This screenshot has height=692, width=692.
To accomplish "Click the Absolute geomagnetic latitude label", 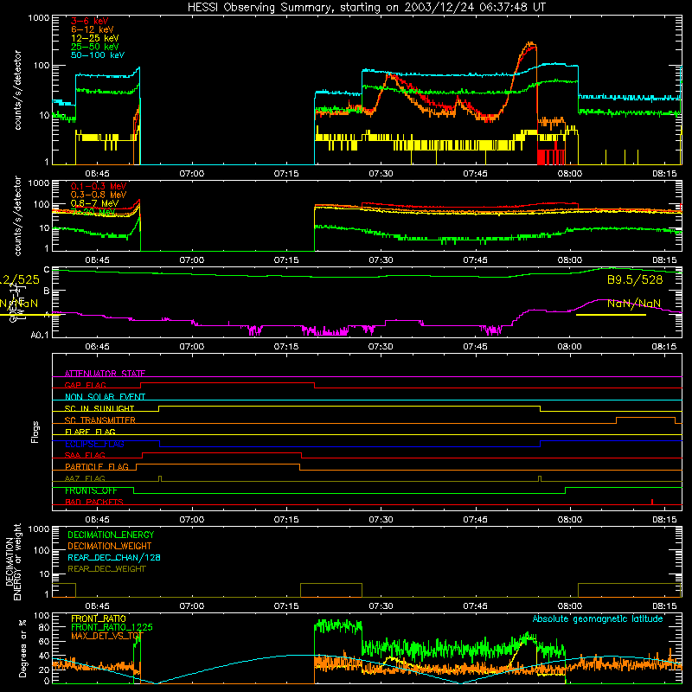I will pyautogui.click(x=598, y=618).
